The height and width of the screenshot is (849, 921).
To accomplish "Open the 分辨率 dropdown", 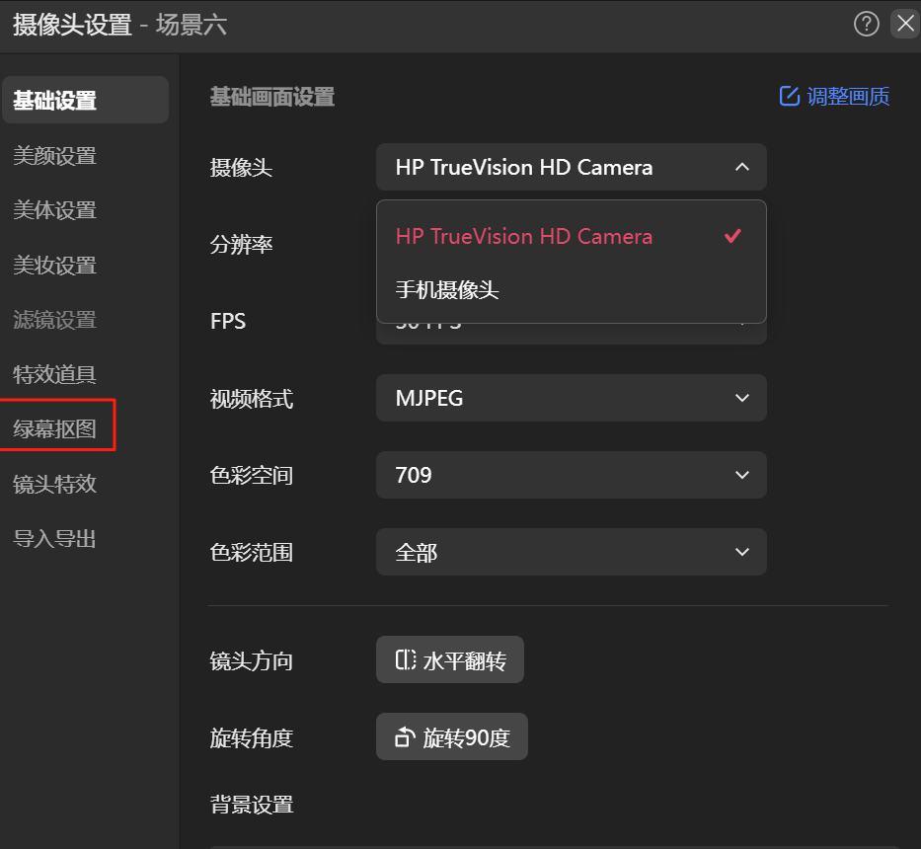I will click(572, 245).
